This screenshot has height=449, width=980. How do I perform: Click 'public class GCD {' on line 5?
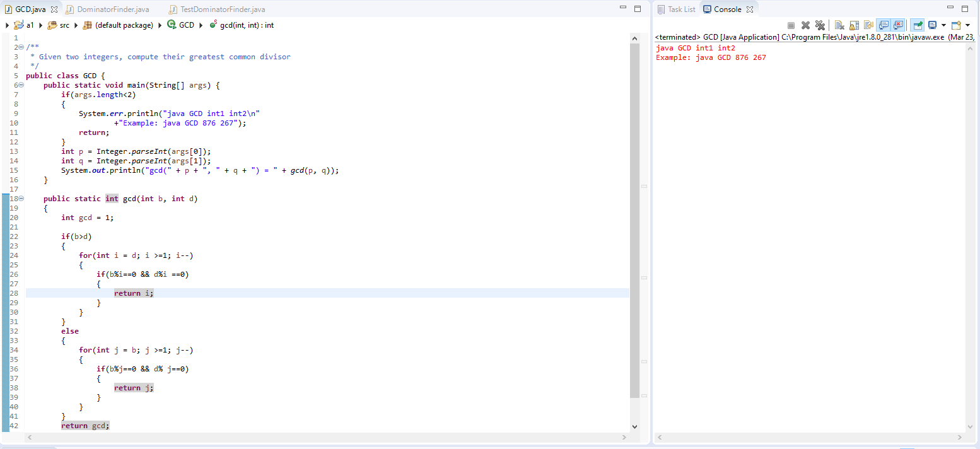tap(66, 76)
